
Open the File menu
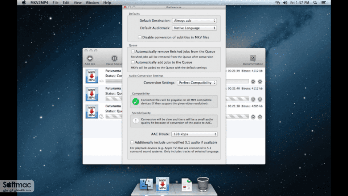click(56, 3)
